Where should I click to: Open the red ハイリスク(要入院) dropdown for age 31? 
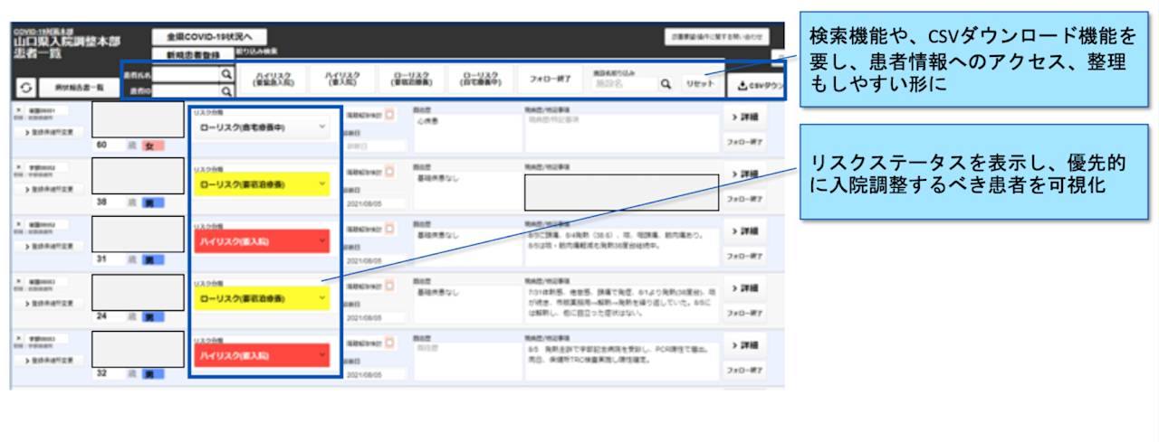click(263, 241)
